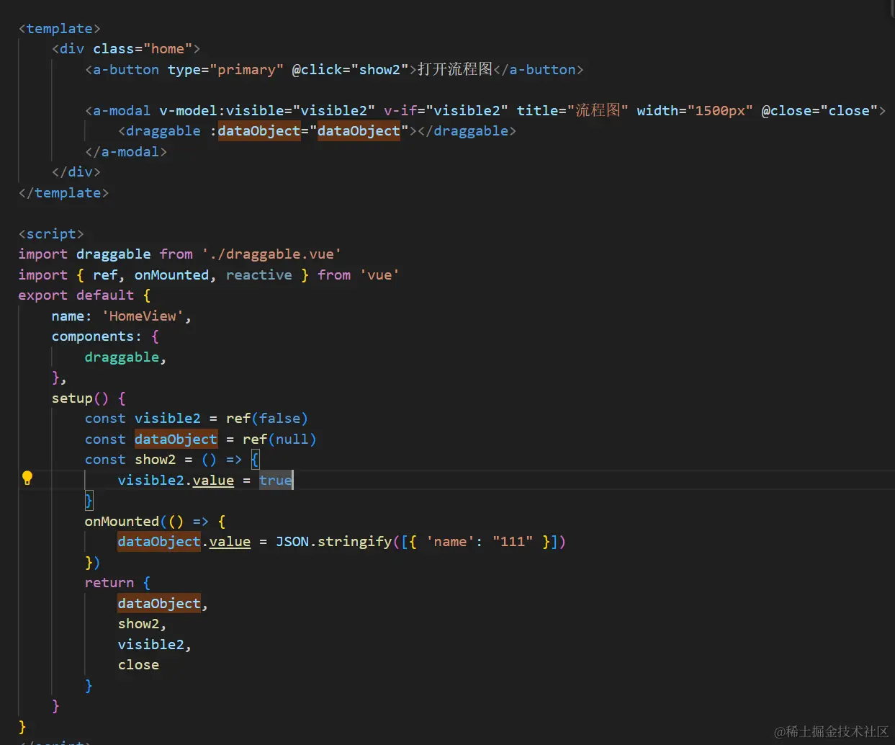Click the opening <template> tag
This screenshot has height=745, width=895.
click(x=60, y=29)
